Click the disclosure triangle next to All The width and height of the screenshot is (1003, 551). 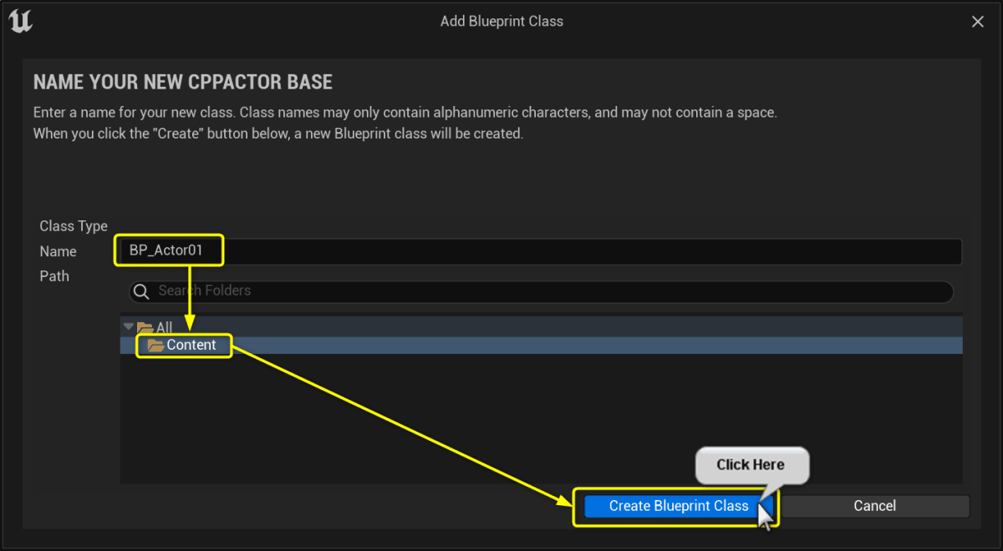[x=128, y=326]
